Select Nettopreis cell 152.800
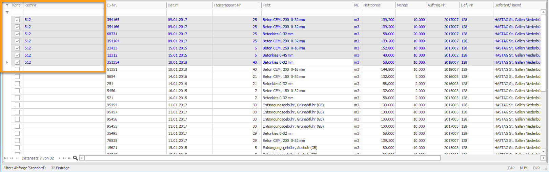The image size is (549, 172). pos(379,48)
